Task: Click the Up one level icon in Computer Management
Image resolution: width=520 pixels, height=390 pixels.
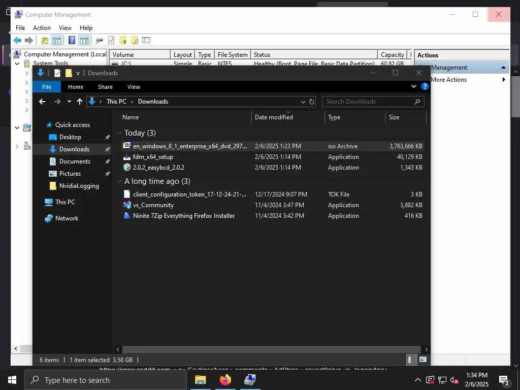Action: (45, 41)
